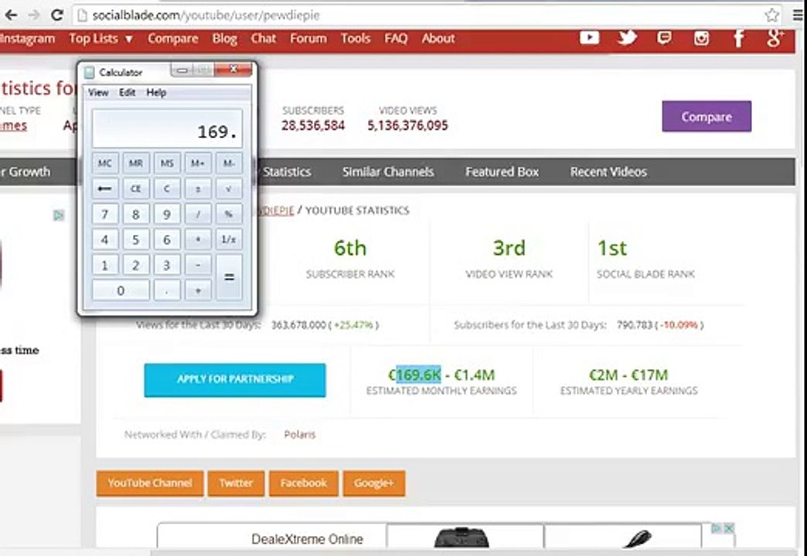The height and width of the screenshot is (556, 807).
Task: Click calculator decimal point key
Action: click(x=167, y=290)
